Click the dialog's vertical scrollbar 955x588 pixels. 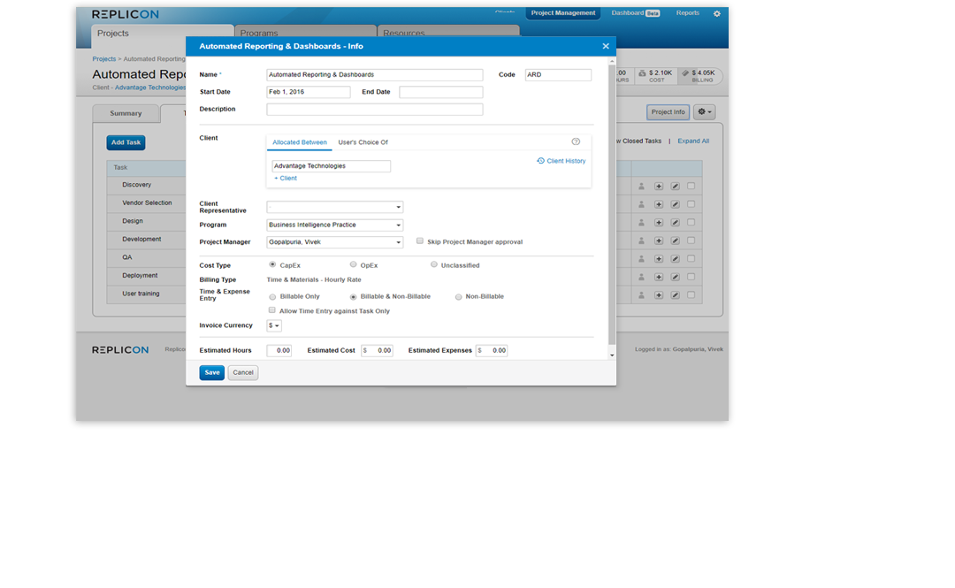(x=612, y=204)
